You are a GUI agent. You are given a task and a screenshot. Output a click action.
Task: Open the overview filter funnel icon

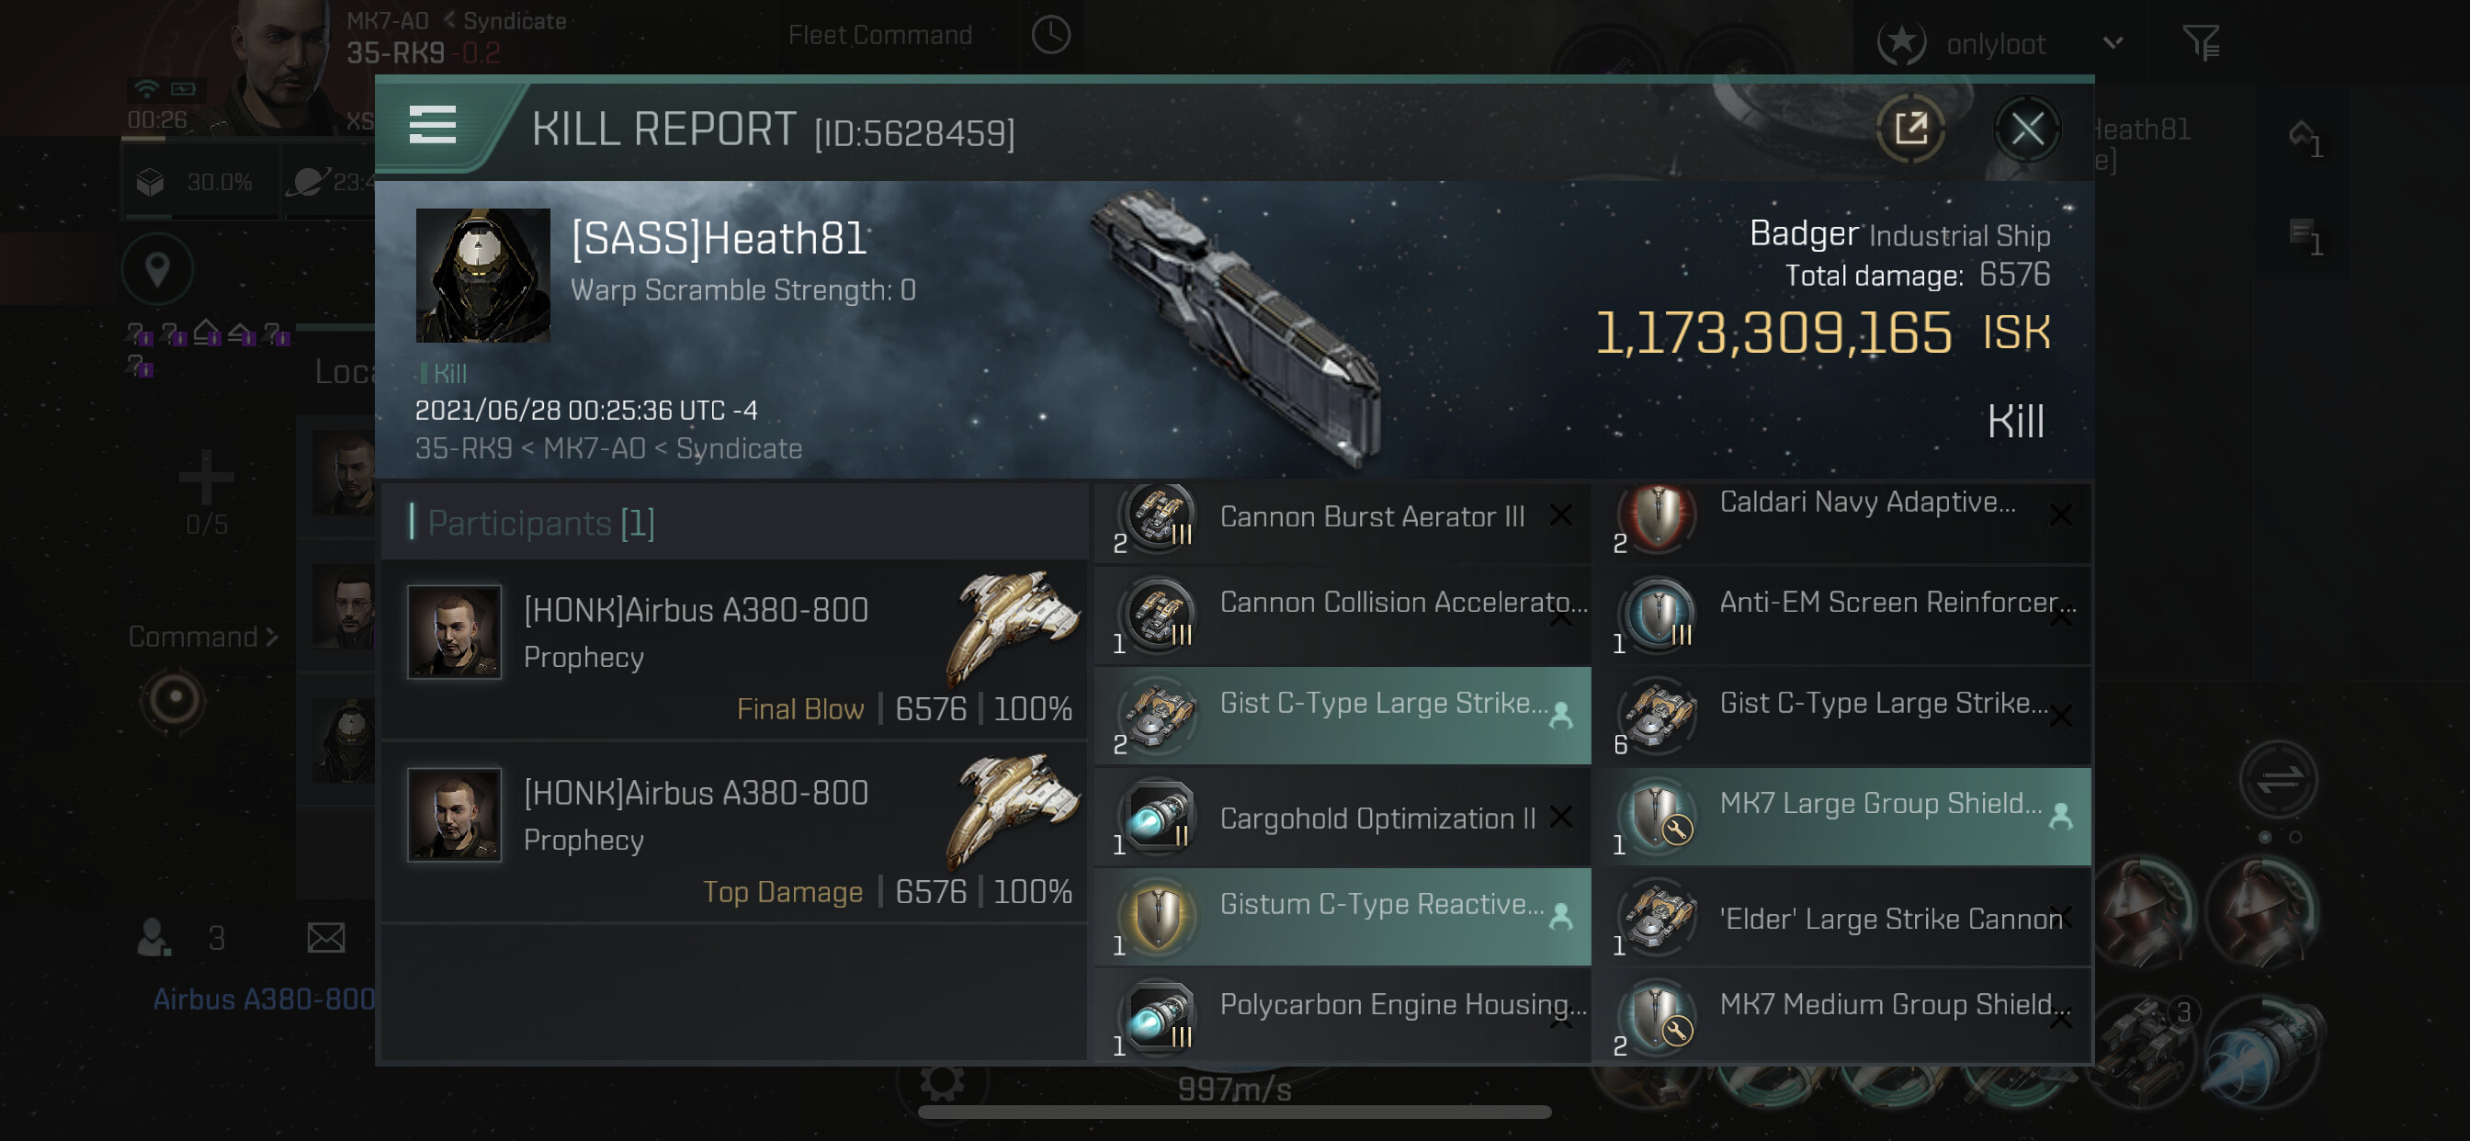tap(2201, 42)
